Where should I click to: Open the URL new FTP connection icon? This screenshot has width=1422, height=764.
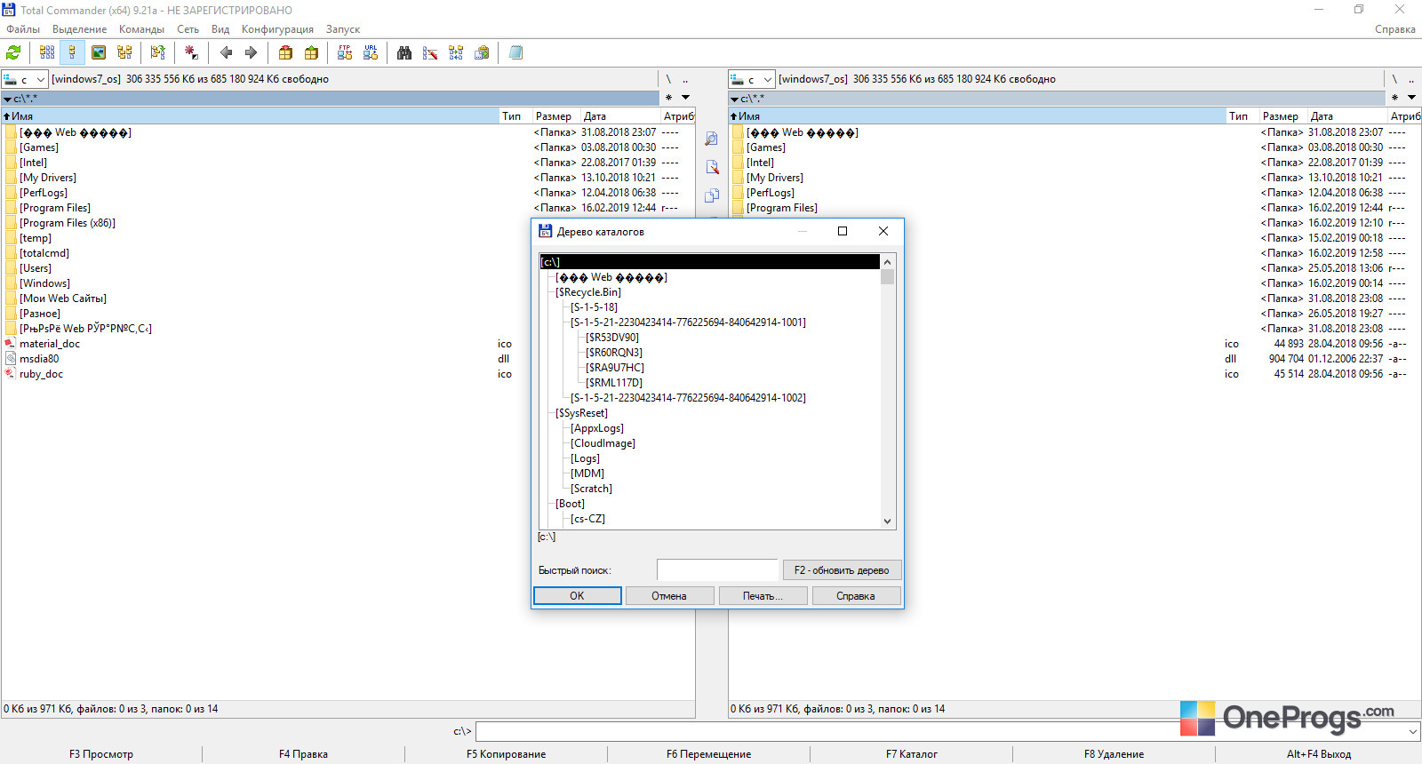point(371,52)
